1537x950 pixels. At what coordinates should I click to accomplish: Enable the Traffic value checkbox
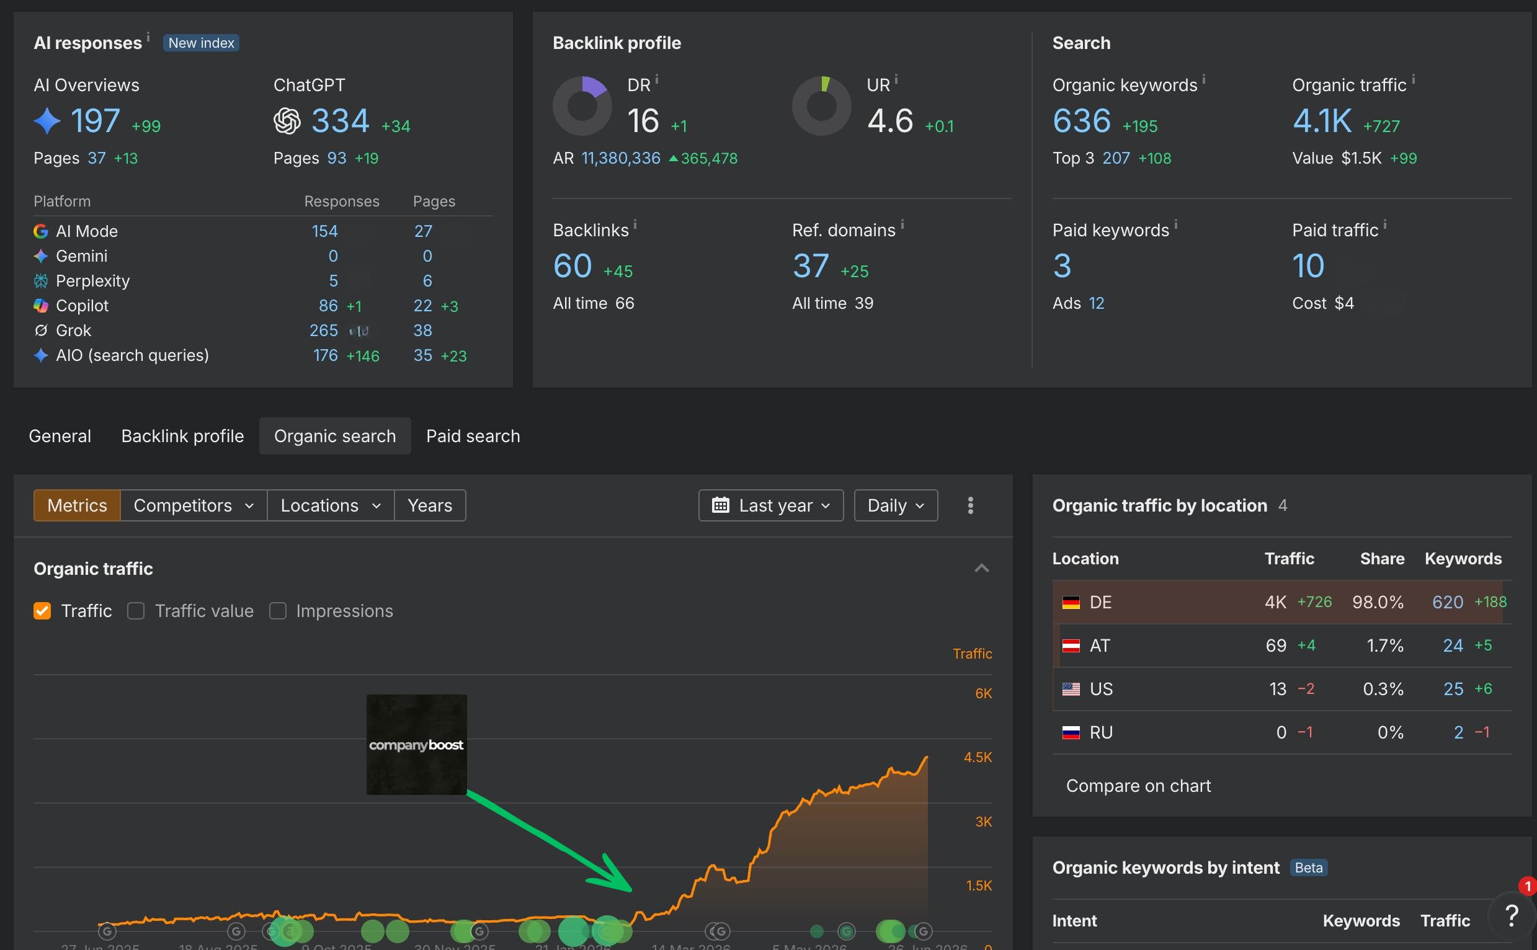[136, 611]
